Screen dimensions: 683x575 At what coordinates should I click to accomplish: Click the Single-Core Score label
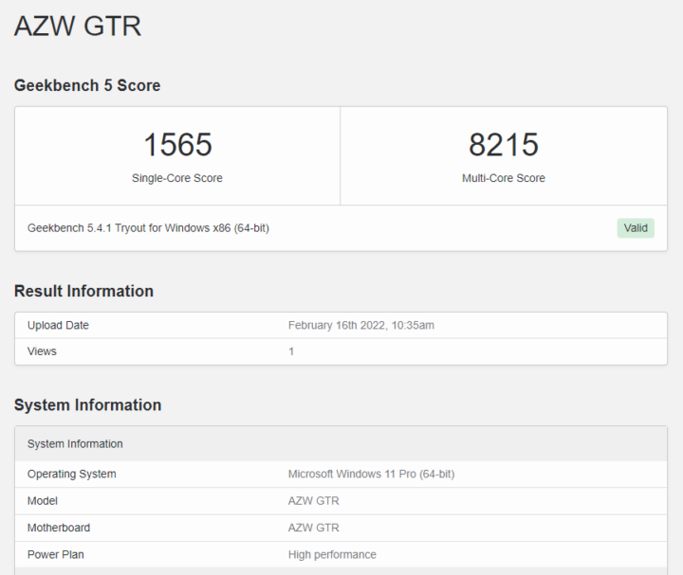coord(177,178)
